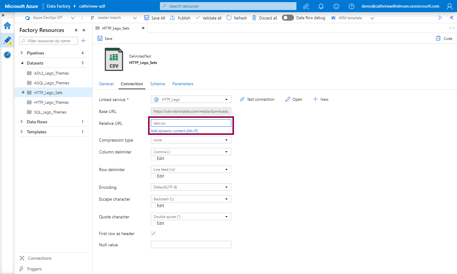The image size is (457, 274).
Task: Click the add new resource plus icon
Action: 83,41
